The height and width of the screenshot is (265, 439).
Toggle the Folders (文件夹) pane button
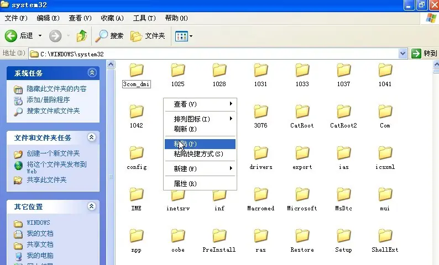(148, 36)
